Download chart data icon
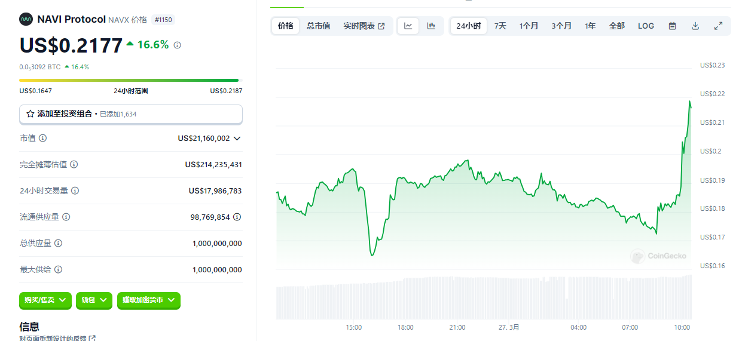The height and width of the screenshot is (341, 739). pos(695,26)
